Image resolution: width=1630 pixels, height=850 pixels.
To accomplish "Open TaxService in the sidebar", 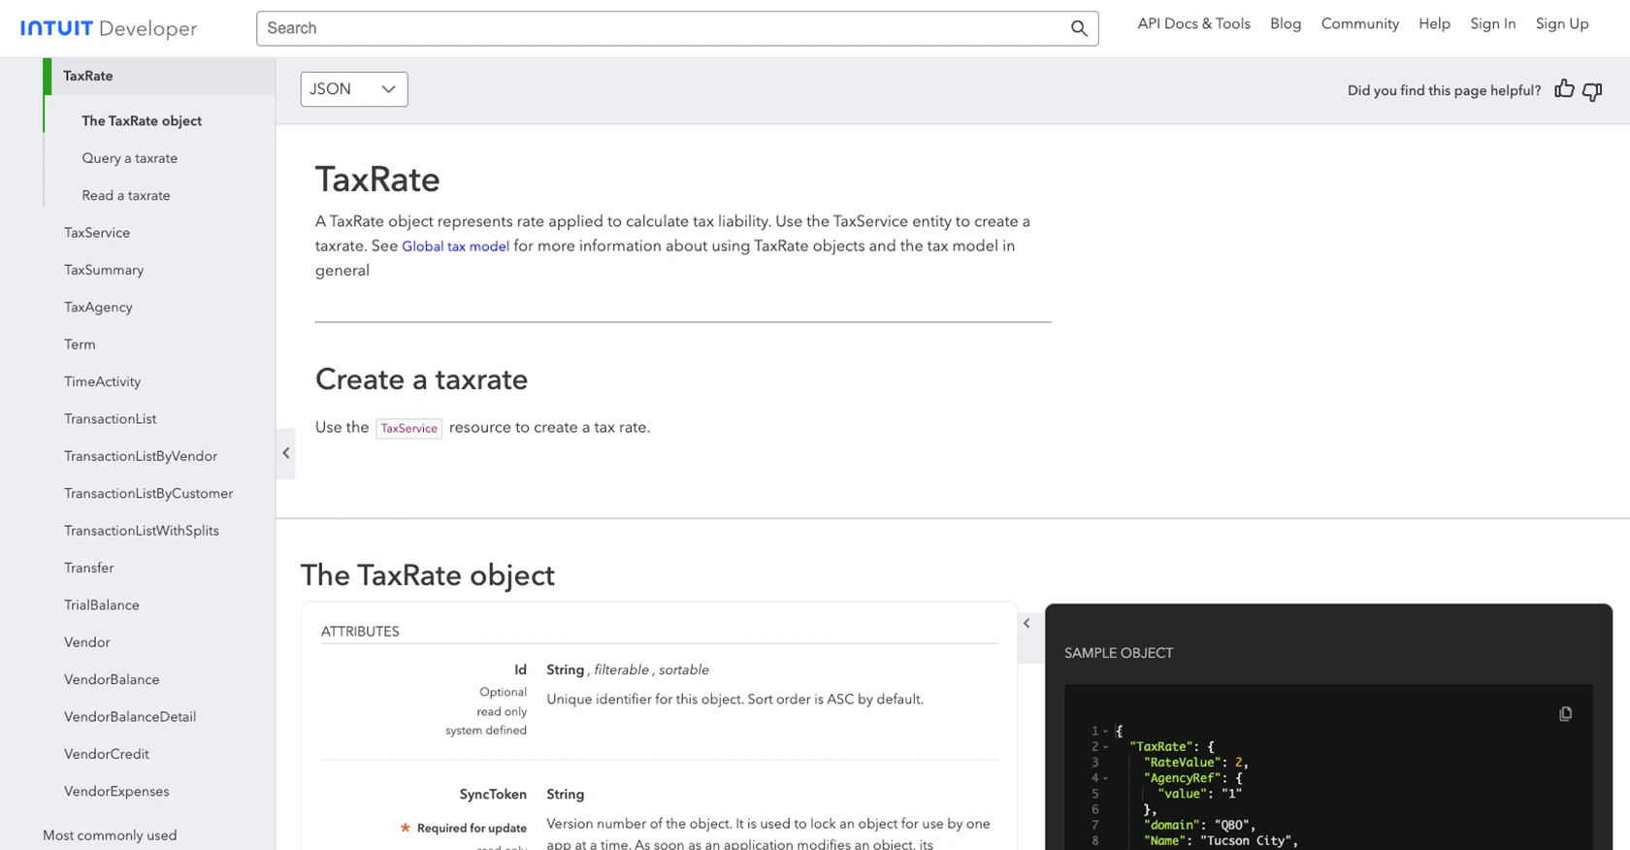I will [97, 233].
